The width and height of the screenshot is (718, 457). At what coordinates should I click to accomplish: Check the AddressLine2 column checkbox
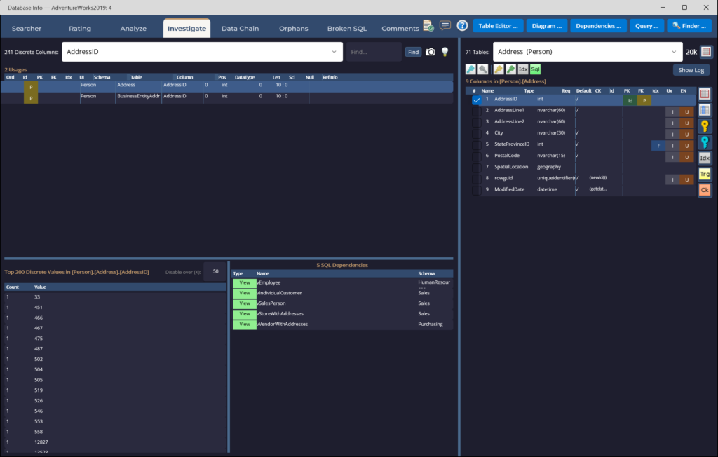[476, 122]
